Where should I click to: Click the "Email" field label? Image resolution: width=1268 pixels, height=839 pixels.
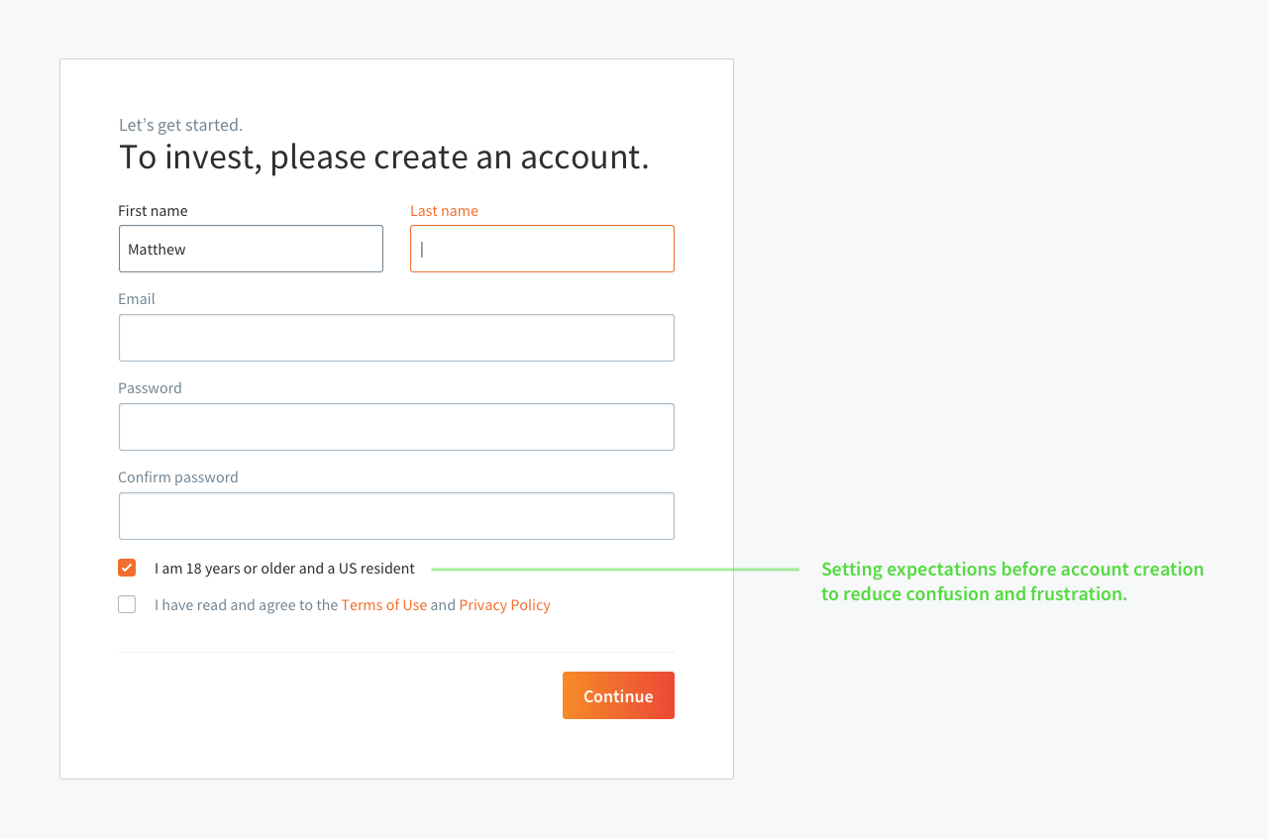pyautogui.click(x=137, y=299)
